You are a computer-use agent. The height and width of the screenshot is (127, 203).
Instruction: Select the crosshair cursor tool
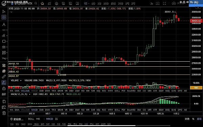coord(4,17)
